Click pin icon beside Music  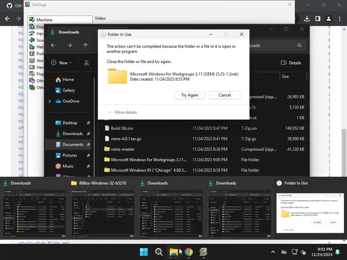tap(88, 166)
